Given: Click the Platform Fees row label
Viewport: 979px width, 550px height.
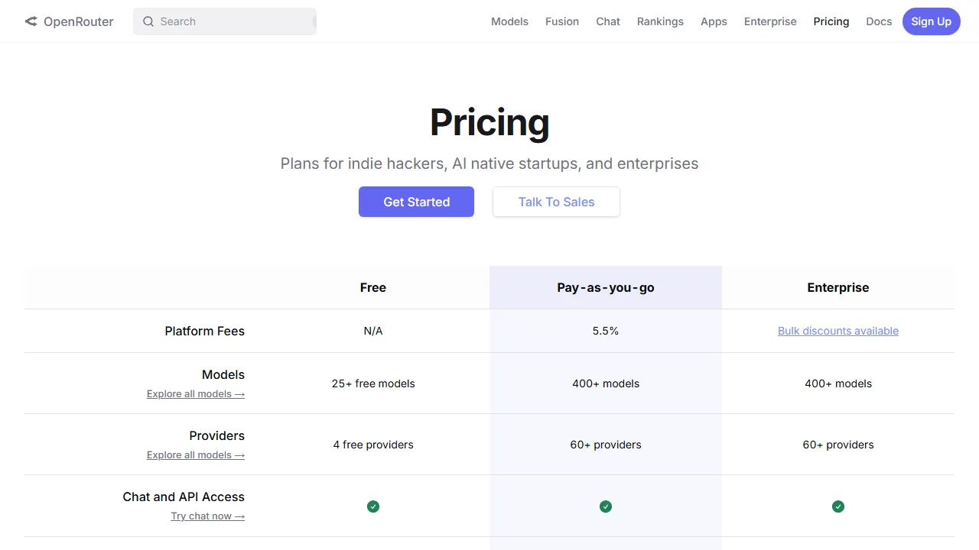Looking at the screenshot, I should [x=205, y=331].
